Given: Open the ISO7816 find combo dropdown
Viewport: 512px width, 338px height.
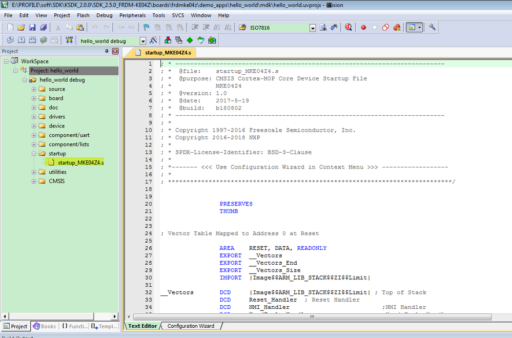Looking at the screenshot, I should click(x=313, y=28).
